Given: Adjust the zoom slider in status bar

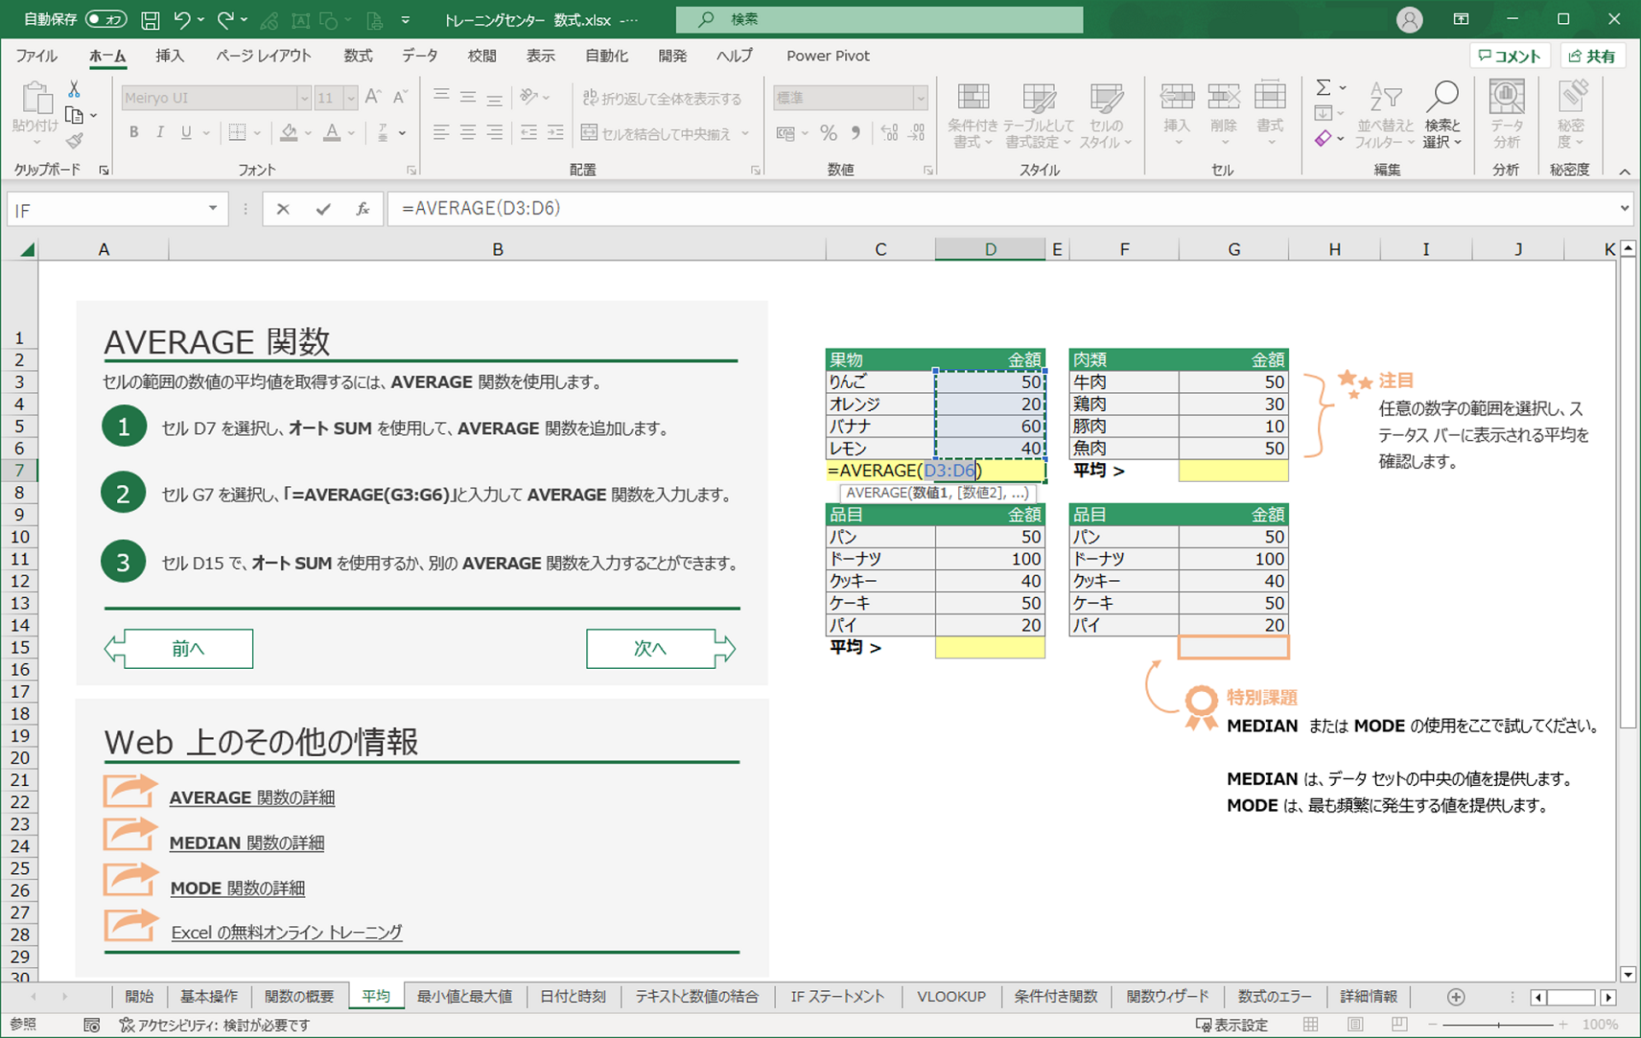Looking at the screenshot, I should [1497, 1024].
